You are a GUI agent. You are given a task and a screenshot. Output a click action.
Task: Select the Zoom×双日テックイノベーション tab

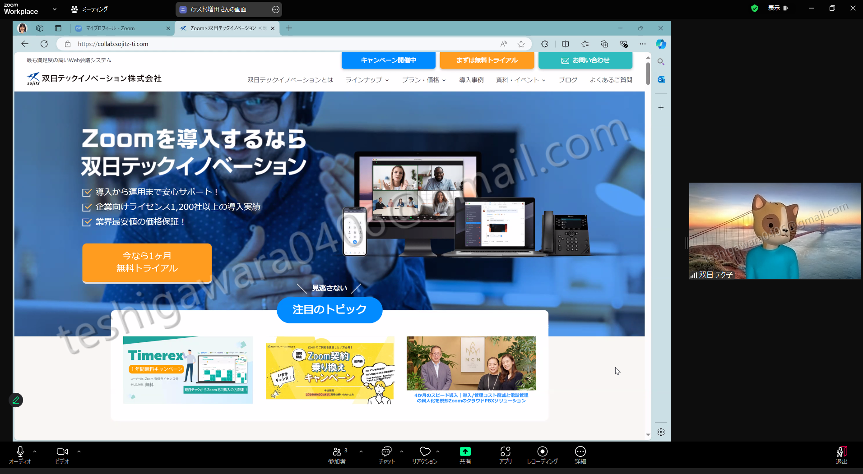pos(227,28)
